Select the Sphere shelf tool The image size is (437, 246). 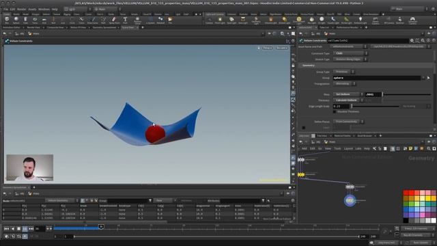16,20
